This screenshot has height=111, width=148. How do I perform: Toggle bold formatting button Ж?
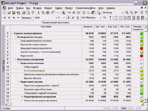coord(69,18)
